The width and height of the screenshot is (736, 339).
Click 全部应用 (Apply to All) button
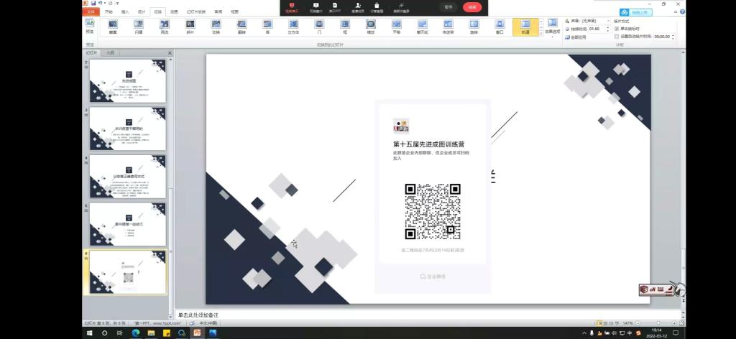pyautogui.click(x=577, y=37)
